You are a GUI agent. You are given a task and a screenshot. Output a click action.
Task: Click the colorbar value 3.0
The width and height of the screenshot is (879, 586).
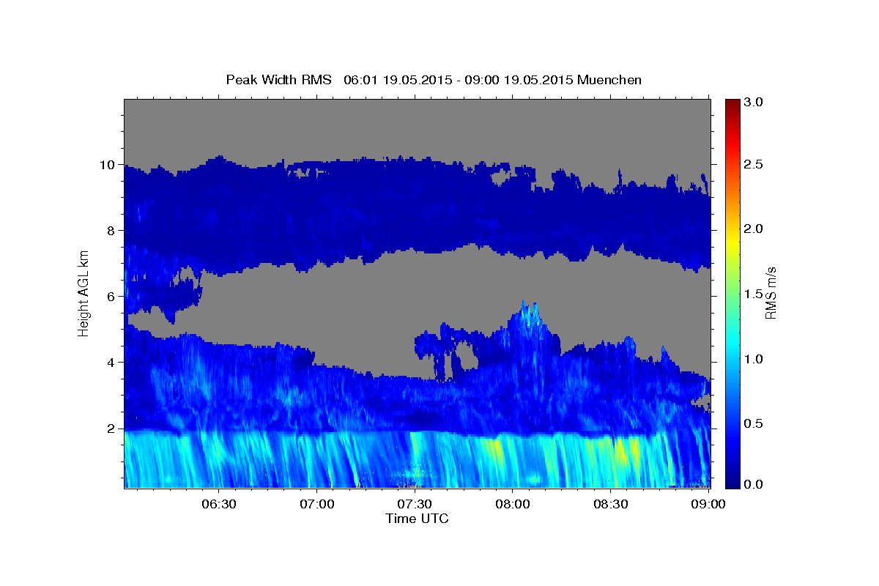coord(752,103)
